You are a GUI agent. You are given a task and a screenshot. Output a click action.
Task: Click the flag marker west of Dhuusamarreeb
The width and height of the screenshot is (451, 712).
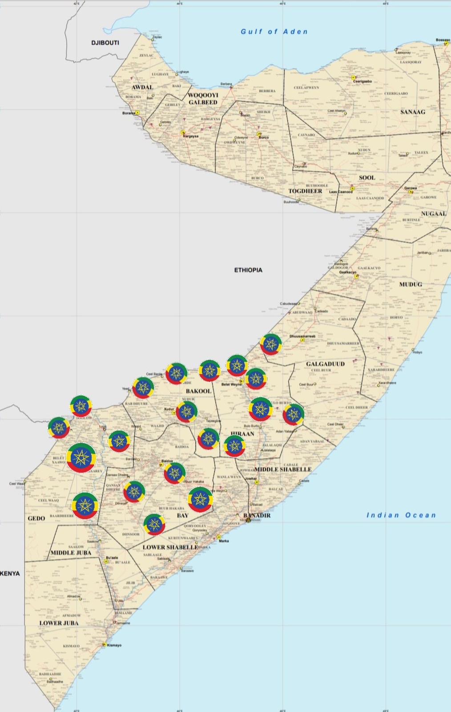click(271, 344)
